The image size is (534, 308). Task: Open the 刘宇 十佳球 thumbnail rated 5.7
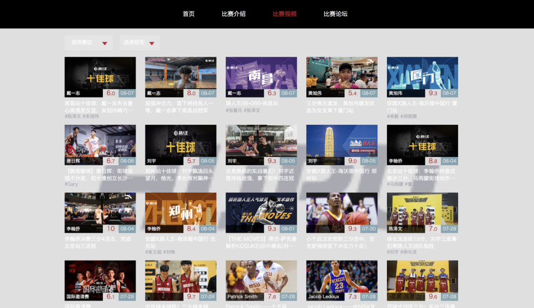(x=180, y=145)
